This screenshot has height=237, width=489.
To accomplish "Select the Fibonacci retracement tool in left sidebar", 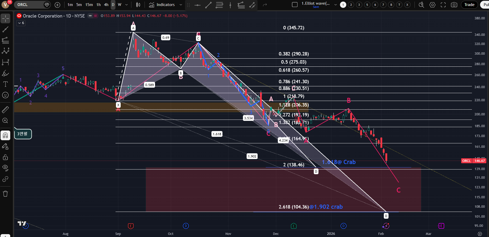I will tap(5, 40).
